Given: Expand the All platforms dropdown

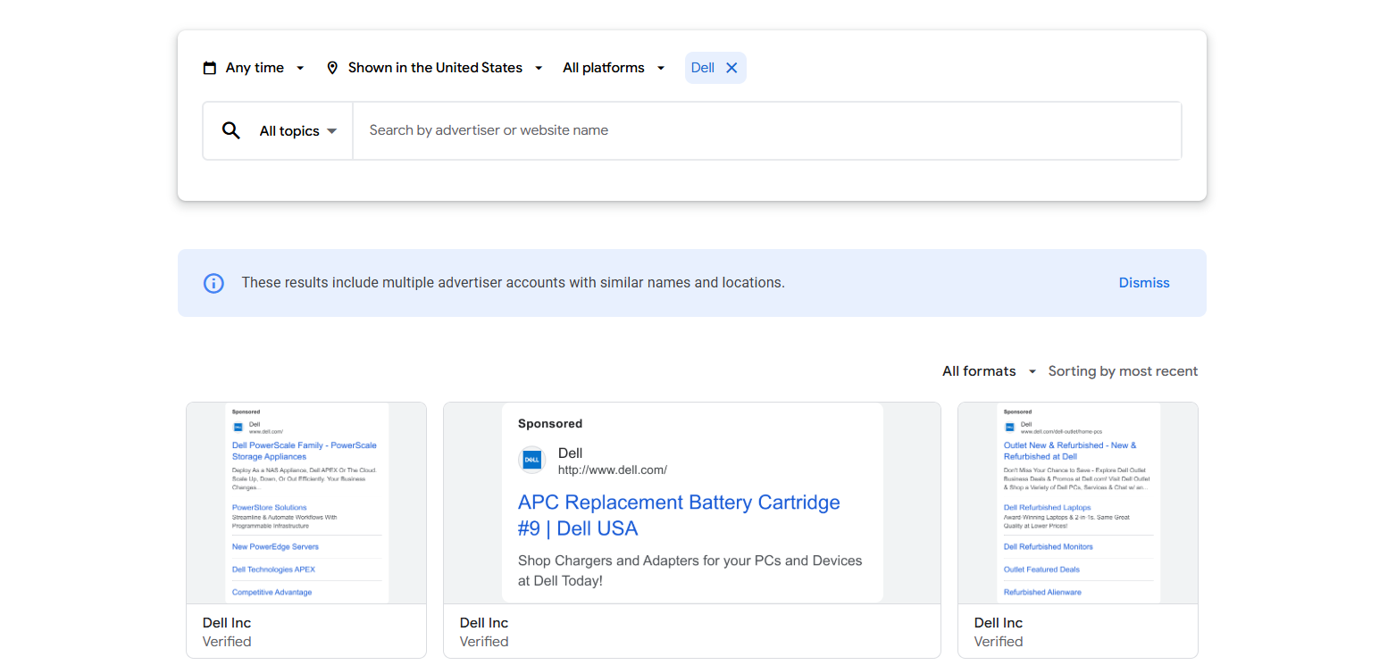Looking at the screenshot, I should pos(614,68).
